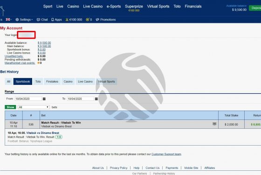This screenshot has height=175, width=261.
Task: Open the Apps page
Action: 56,20
